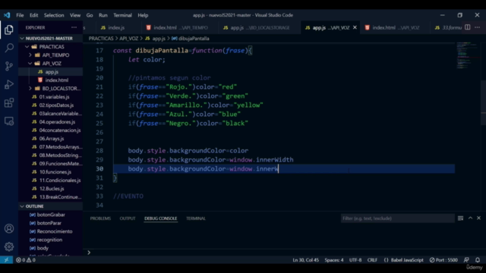The image size is (486, 273).
Task: Click Port : 5500 Live Server indicator
Action: [x=443, y=260]
